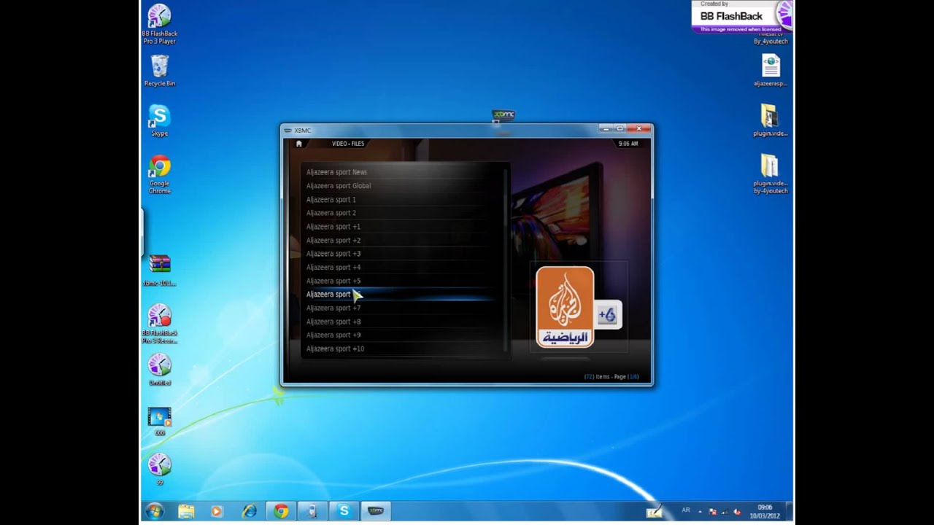This screenshot has height=525, width=934.
Task: Select the 99 FlashBack file on desktop
Action: click(x=159, y=469)
